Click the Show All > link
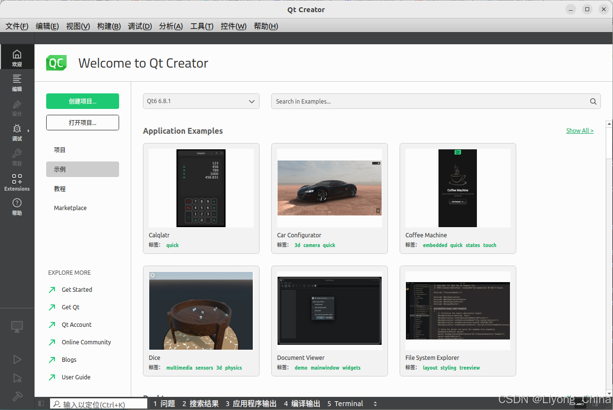This screenshot has height=410, width=613. point(580,130)
